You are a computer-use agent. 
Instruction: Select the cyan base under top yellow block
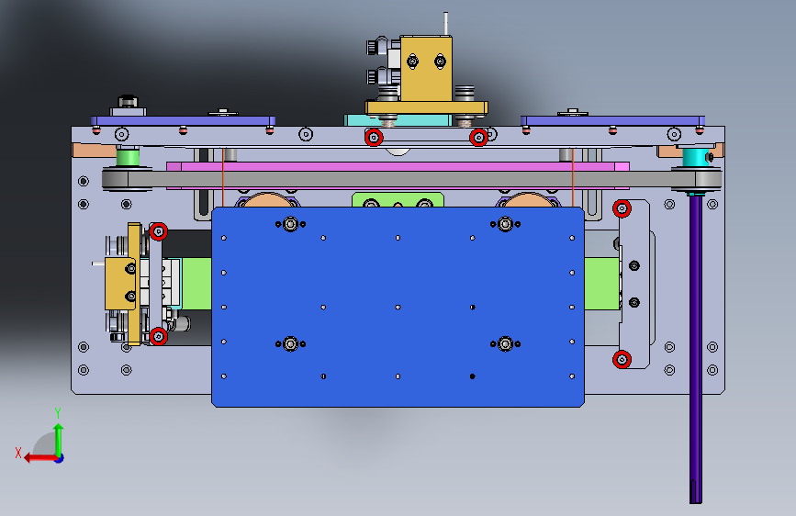pos(398,120)
